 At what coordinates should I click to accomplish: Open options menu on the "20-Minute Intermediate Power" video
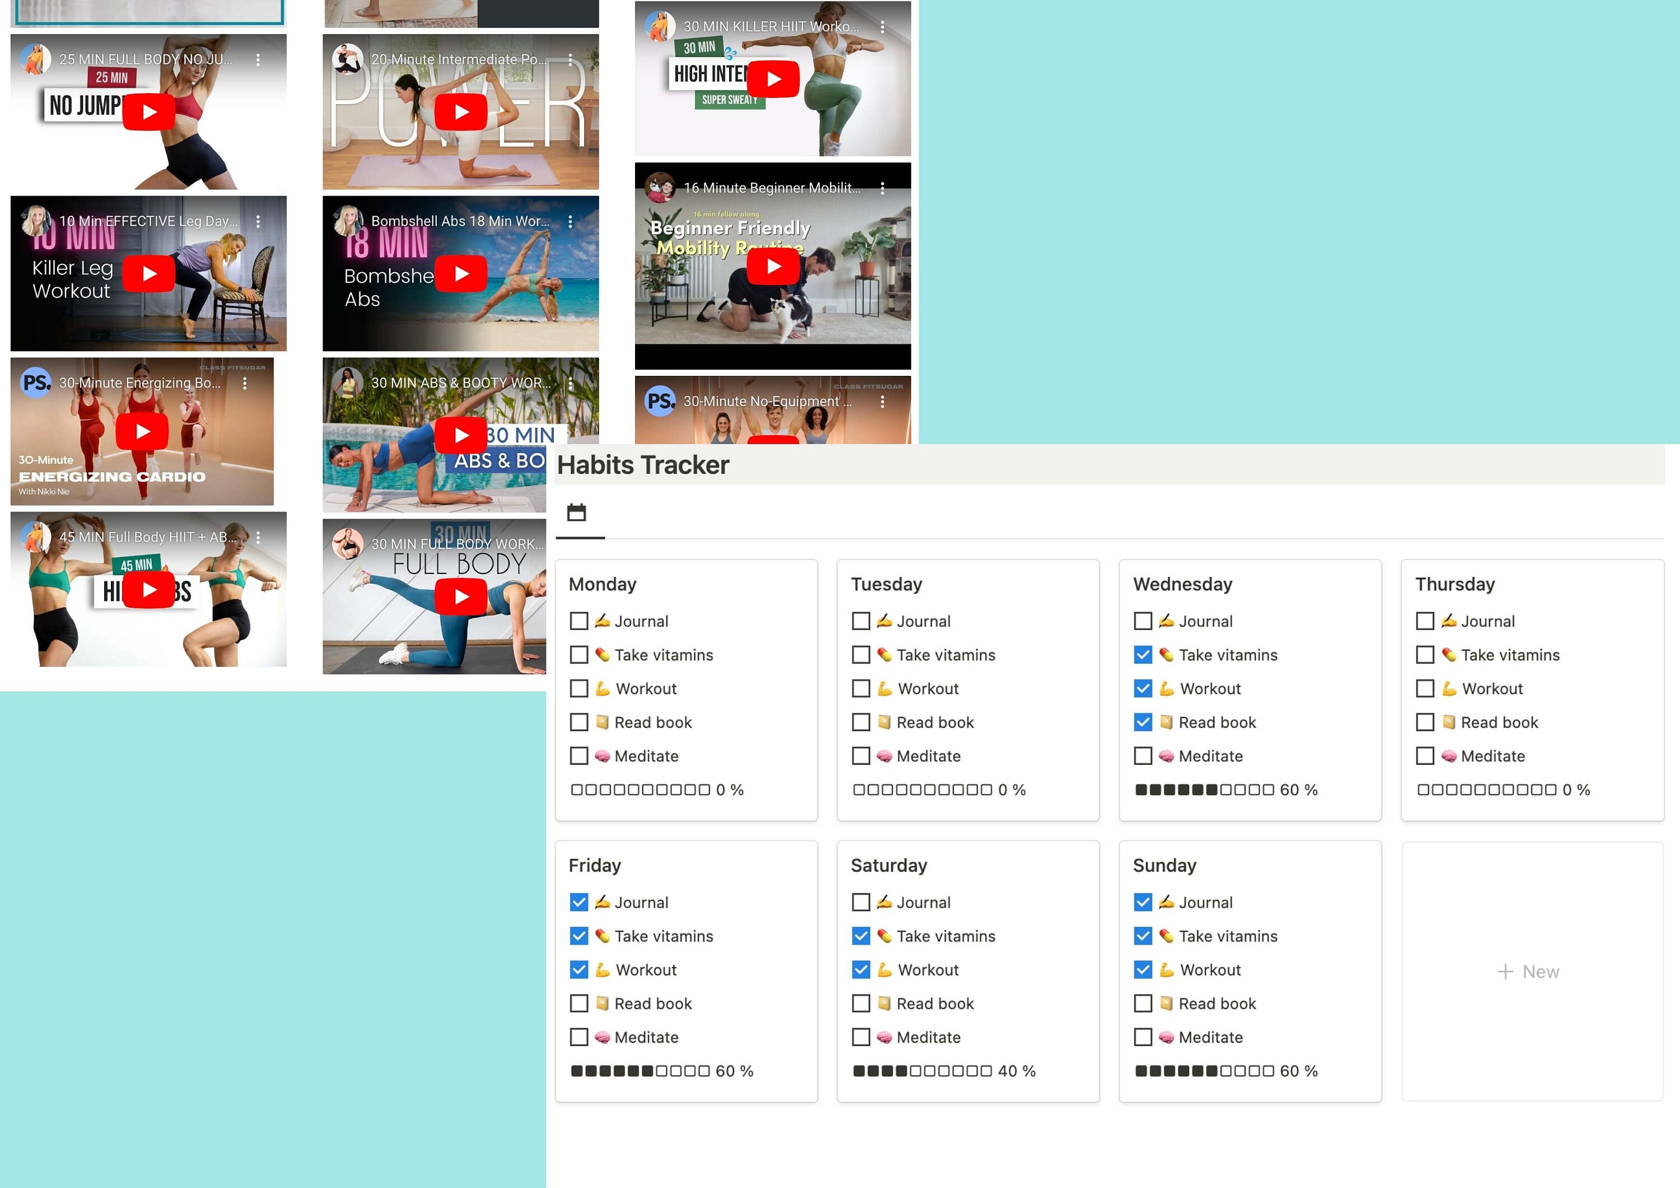(x=571, y=59)
